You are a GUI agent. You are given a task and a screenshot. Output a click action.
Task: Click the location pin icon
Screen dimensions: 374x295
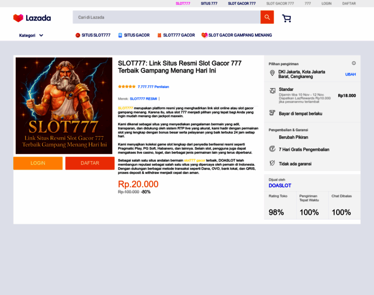[x=272, y=73]
